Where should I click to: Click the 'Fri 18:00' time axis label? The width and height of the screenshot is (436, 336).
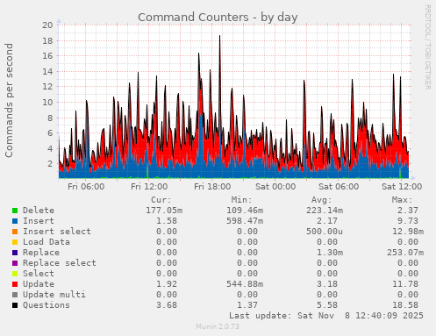[x=212, y=186]
